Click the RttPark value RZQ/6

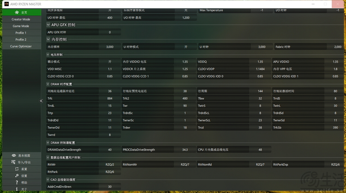(110, 172)
